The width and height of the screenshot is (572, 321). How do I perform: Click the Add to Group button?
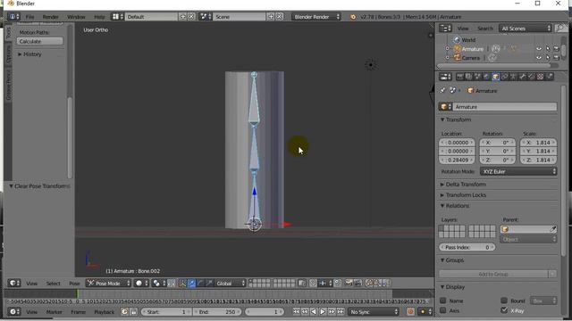pyautogui.click(x=493, y=274)
